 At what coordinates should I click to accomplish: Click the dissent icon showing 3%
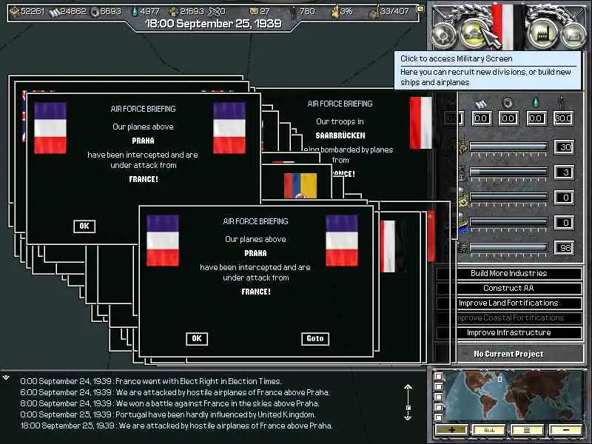[335, 12]
